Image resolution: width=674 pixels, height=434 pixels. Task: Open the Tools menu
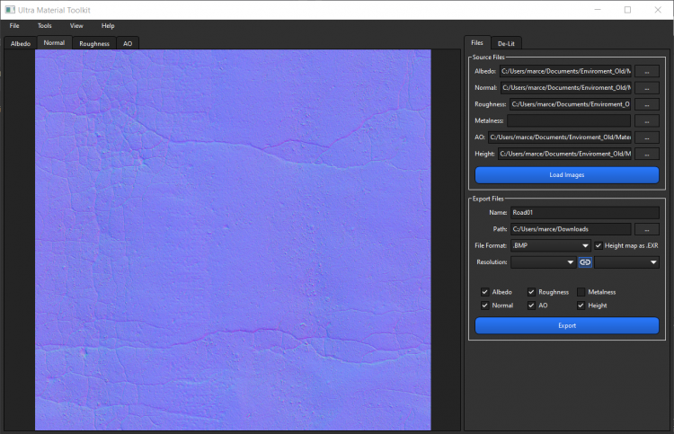coord(45,26)
